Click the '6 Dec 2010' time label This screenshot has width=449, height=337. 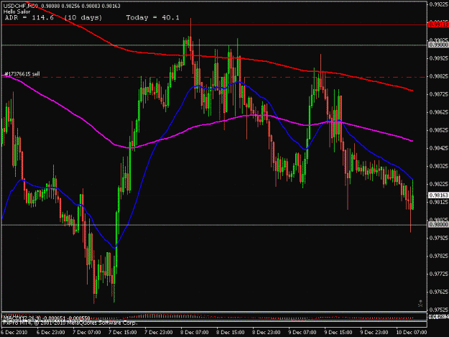click(x=14, y=333)
